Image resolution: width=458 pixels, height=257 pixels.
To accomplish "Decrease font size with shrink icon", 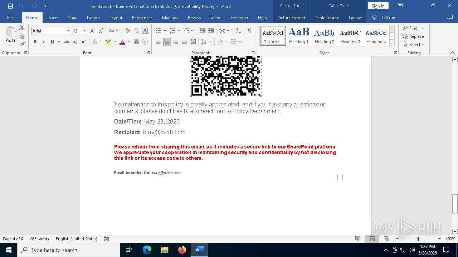I will [101, 31].
